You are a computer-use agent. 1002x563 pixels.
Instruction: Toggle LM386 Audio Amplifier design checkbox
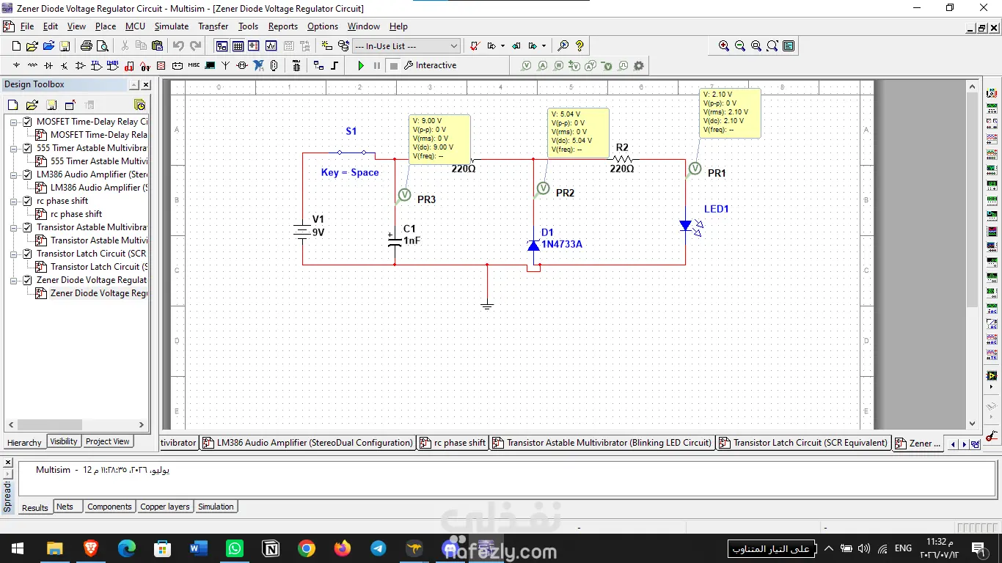(27, 174)
